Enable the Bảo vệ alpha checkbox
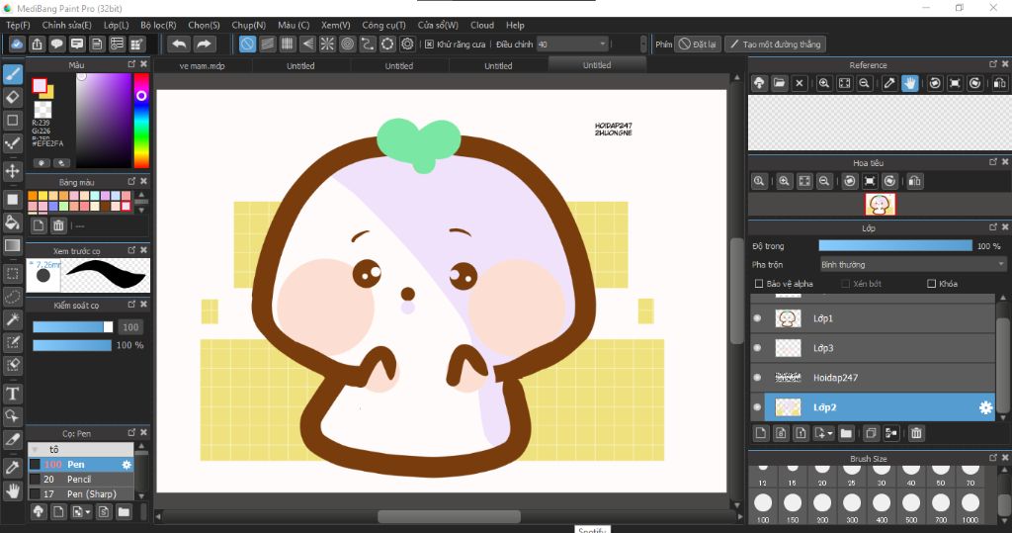The width and height of the screenshot is (1012, 533). [x=758, y=284]
